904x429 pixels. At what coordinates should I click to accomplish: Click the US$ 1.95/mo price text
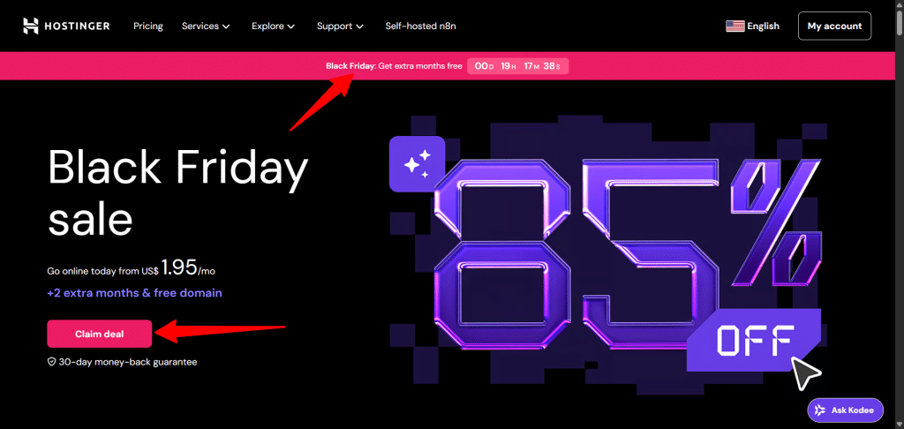coord(132,268)
